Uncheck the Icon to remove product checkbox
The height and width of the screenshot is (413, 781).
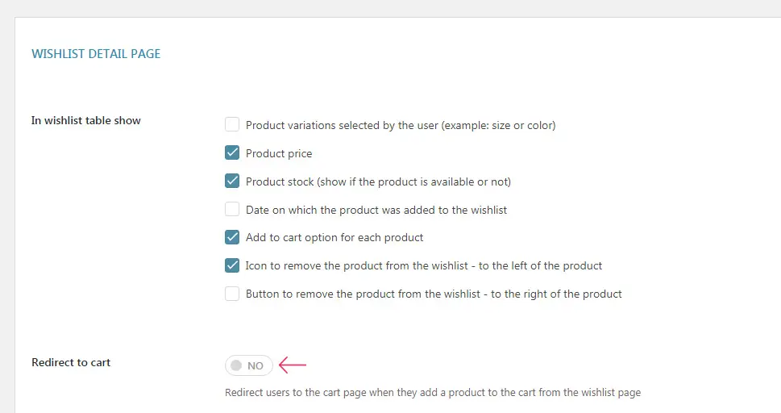tap(232, 265)
